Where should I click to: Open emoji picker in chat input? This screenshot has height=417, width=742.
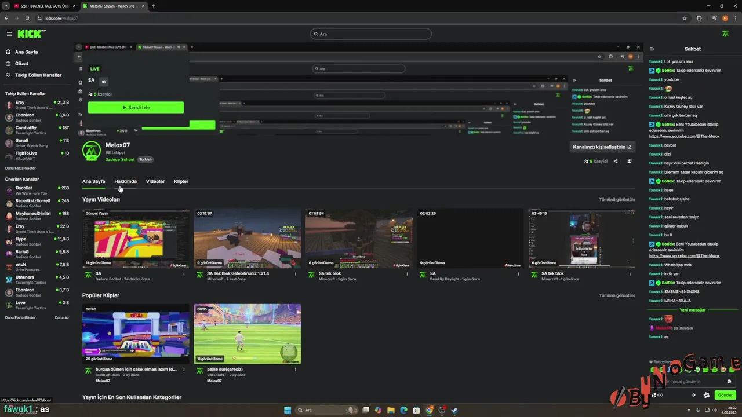(x=729, y=381)
